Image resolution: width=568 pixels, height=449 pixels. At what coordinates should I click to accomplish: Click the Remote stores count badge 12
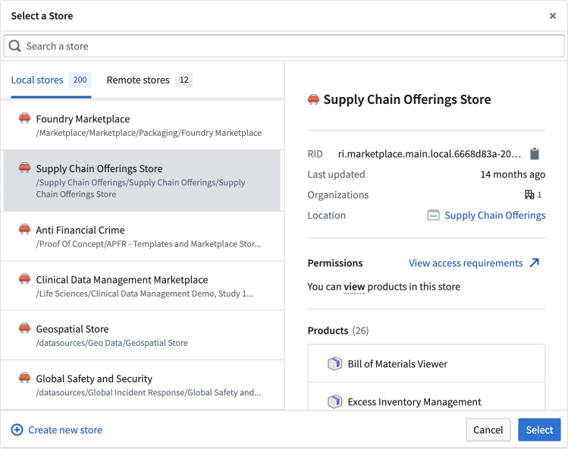[x=184, y=80]
